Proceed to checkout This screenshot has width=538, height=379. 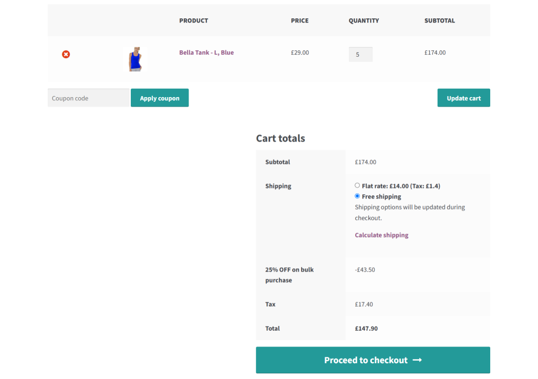pyautogui.click(x=373, y=360)
